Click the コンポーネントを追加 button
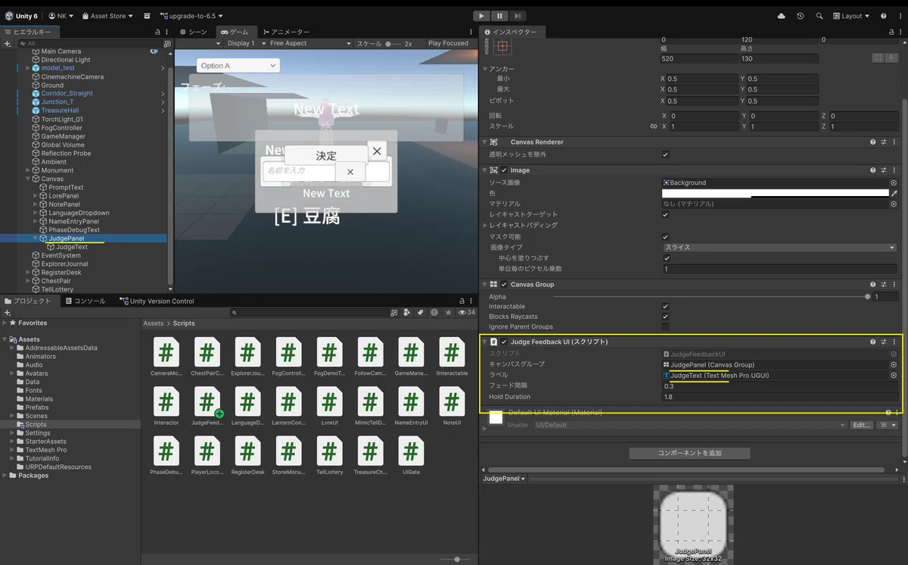This screenshot has height=565, width=908. 689,453
